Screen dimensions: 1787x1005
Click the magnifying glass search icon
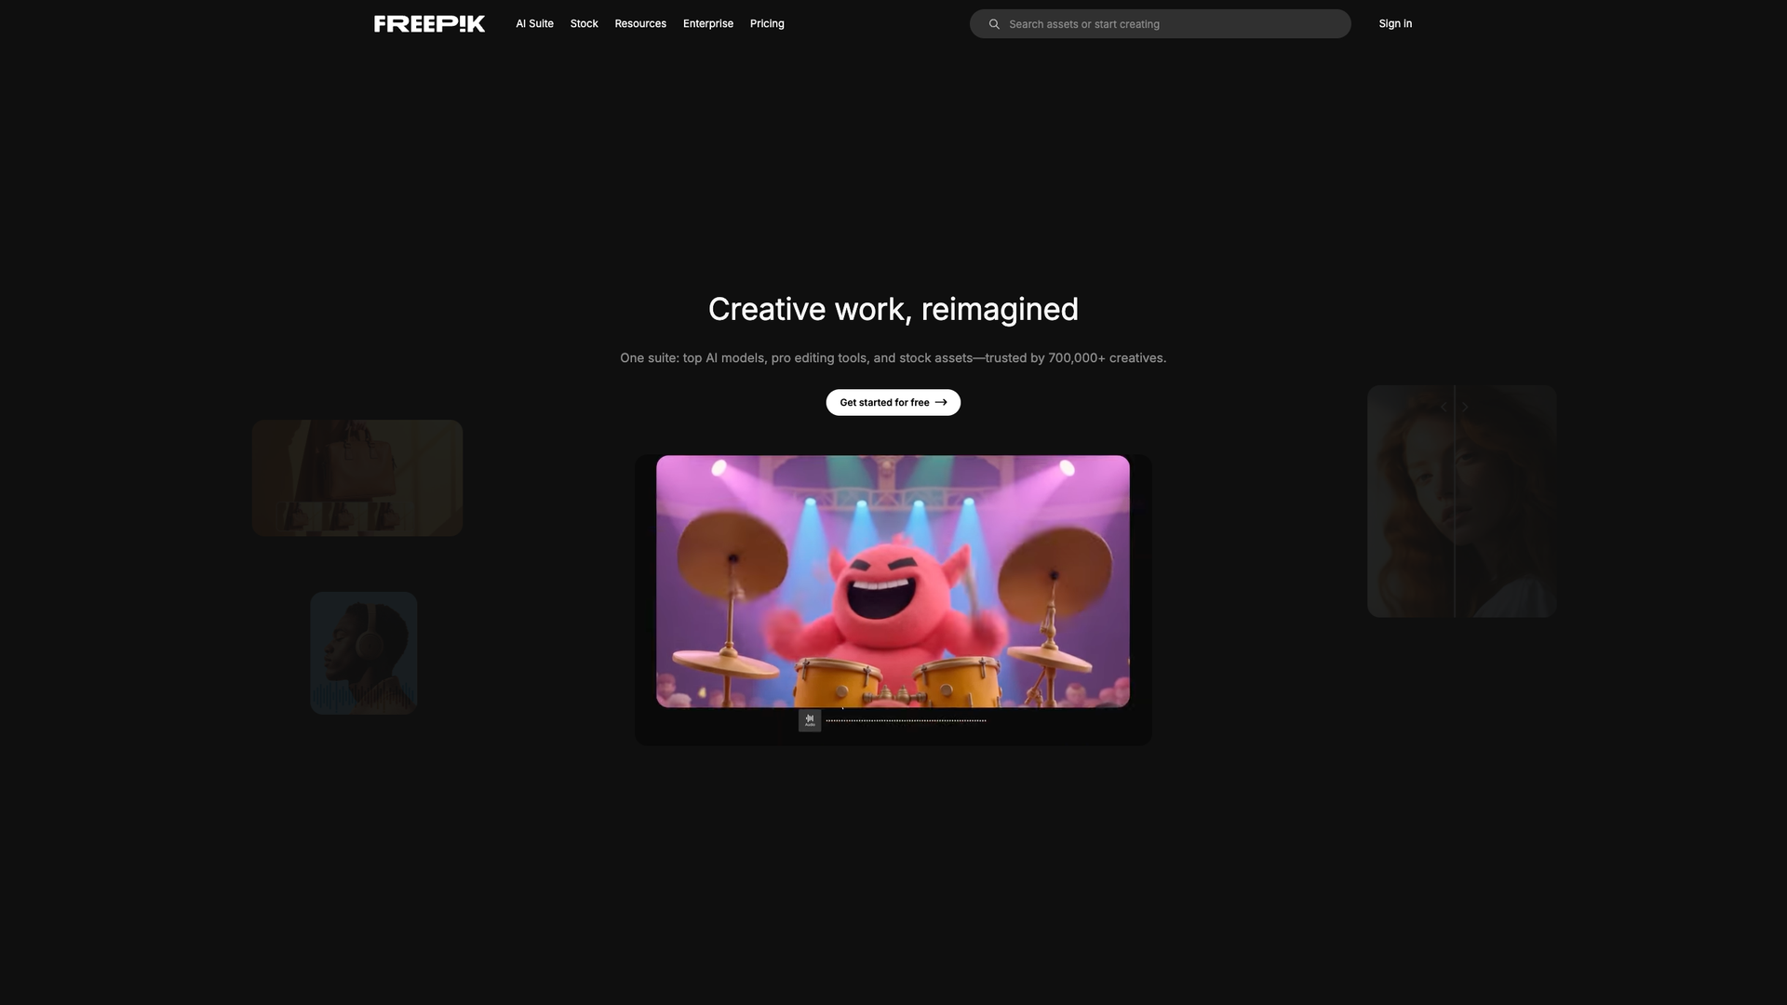tap(994, 23)
